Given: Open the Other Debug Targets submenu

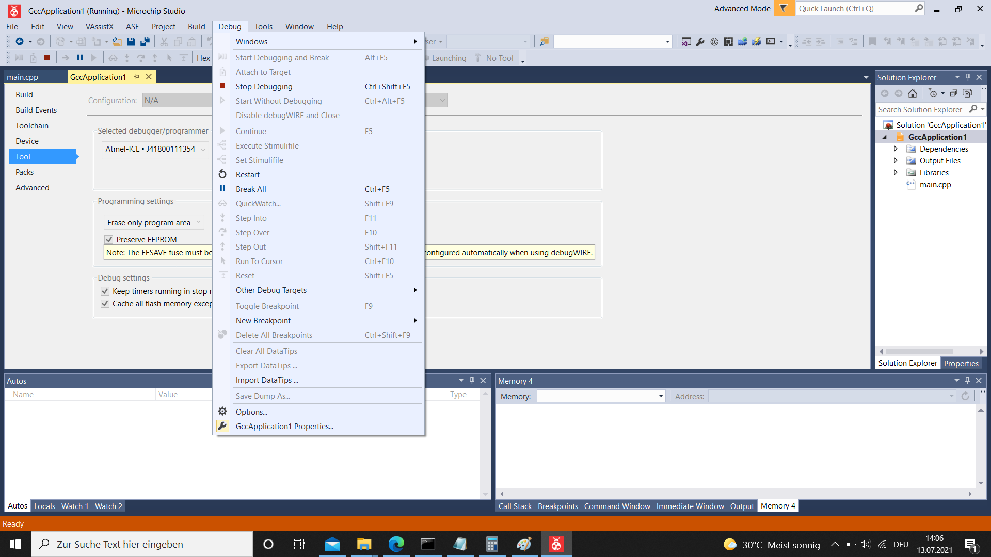Looking at the screenshot, I should pos(318,290).
